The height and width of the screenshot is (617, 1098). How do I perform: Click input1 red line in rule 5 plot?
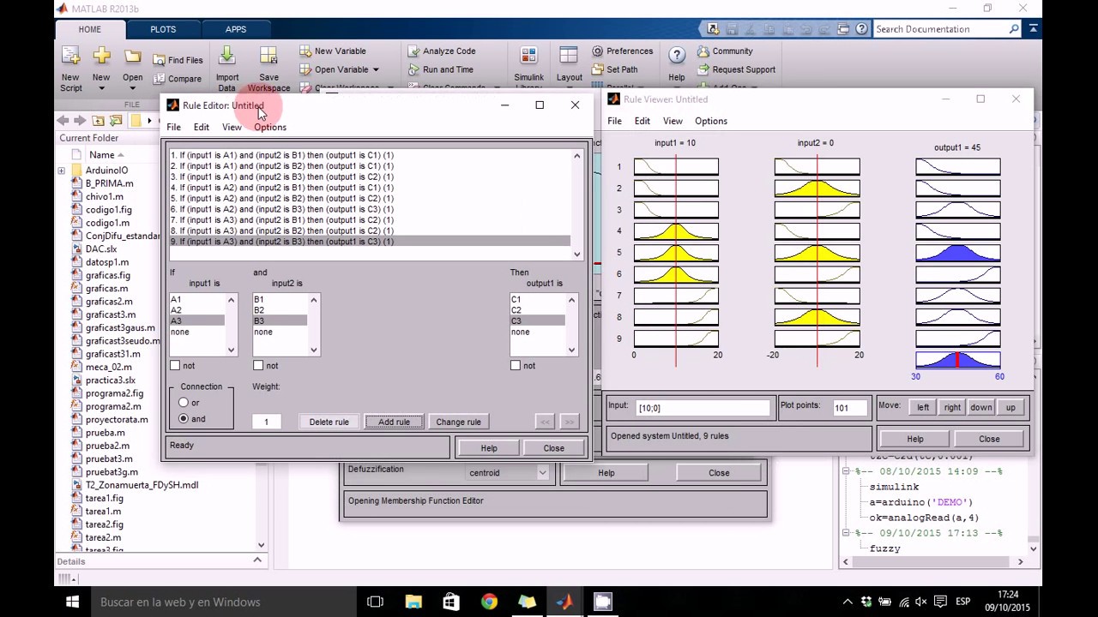pos(676,253)
